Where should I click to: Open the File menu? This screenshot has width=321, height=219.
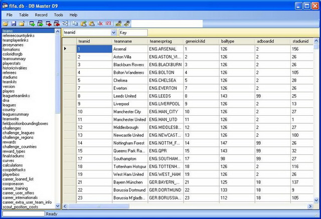10,15
